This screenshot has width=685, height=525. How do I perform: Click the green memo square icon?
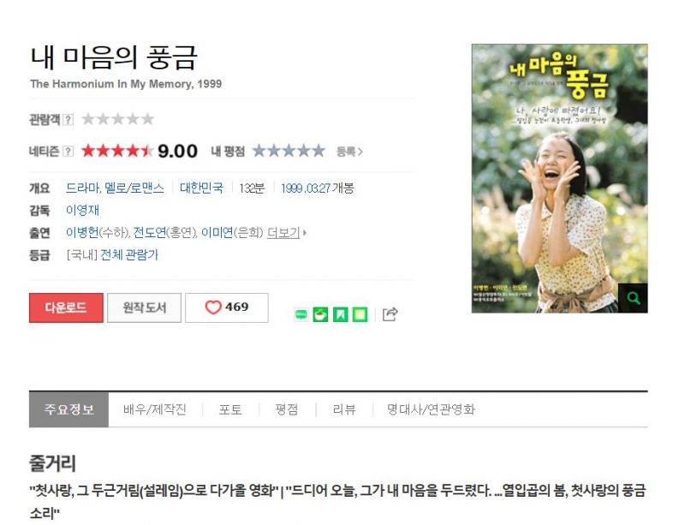click(x=360, y=314)
